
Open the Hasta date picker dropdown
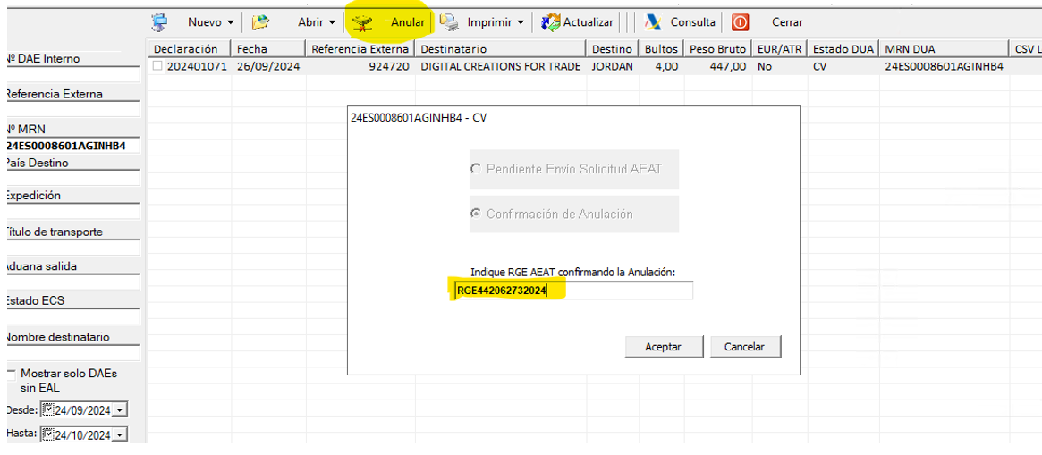pos(121,435)
